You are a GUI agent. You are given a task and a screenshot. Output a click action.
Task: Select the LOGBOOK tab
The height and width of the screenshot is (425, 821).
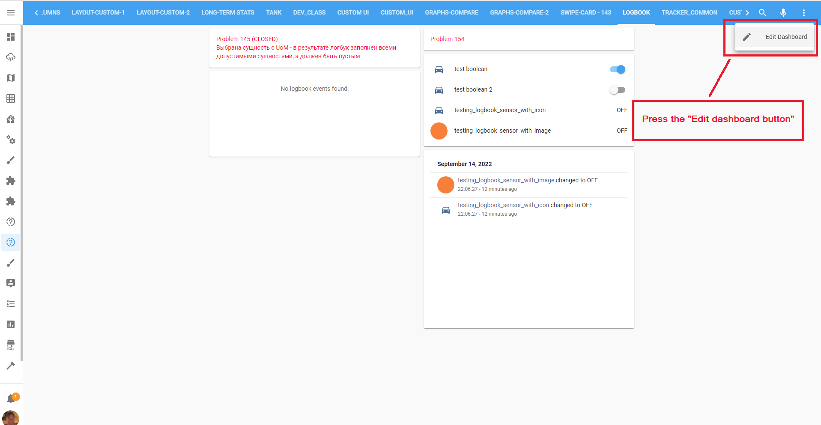636,12
